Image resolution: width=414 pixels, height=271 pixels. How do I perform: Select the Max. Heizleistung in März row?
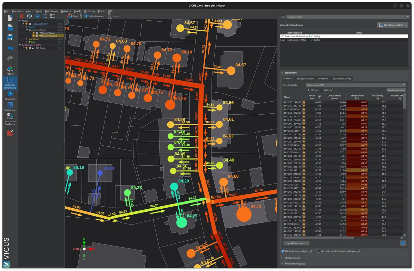click(x=343, y=40)
